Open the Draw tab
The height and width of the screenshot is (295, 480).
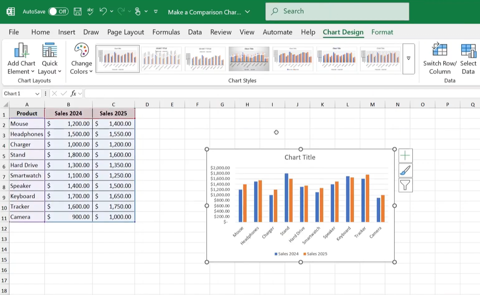coord(91,32)
